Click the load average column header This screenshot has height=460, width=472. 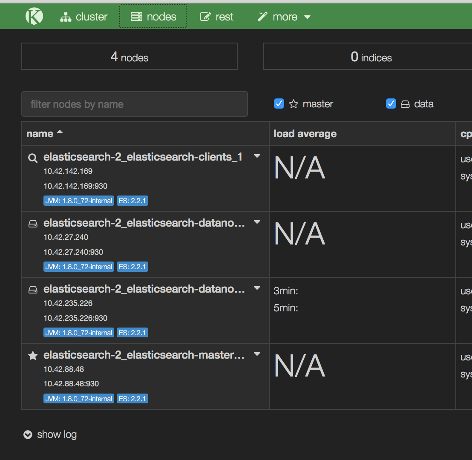[x=305, y=134]
